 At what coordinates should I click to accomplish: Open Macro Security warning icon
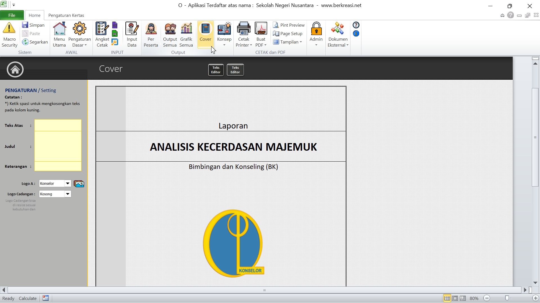(x=9, y=28)
